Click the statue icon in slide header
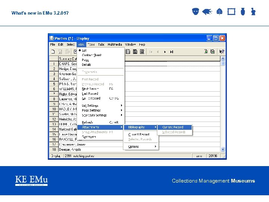This screenshot has height=202, width=269. [x=253, y=12]
